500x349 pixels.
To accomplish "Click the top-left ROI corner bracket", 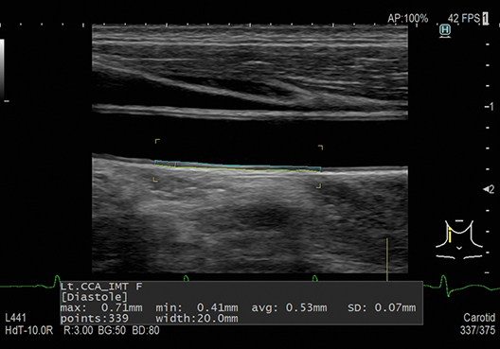I will [157, 141].
